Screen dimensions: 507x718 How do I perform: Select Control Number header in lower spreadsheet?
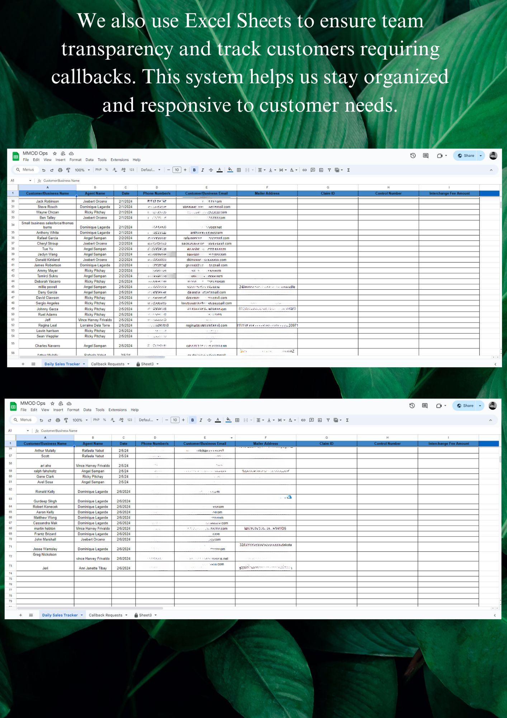pos(388,444)
